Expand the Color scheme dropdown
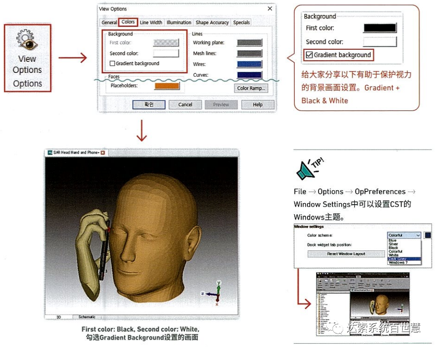Viewport: 435px width, 347px height. tap(404, 235)
